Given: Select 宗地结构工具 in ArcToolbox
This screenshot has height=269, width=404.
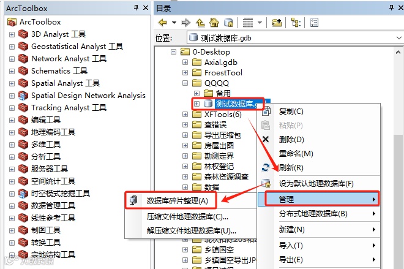Looking at the screenshot, I should [53, 254].
